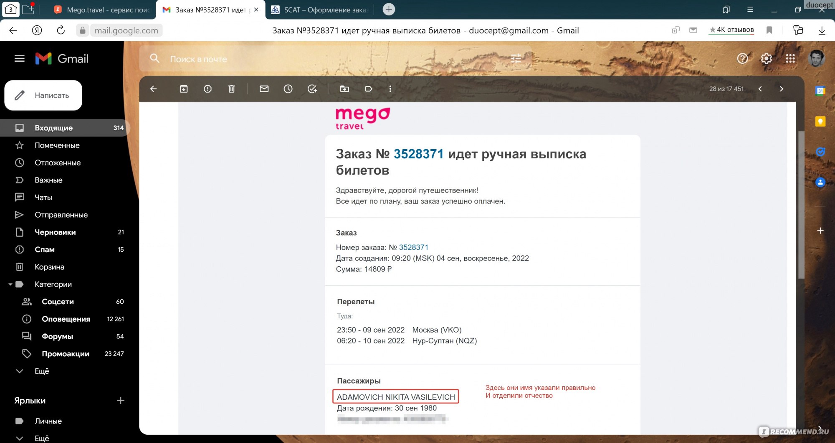Delete this email with trash icon
This screenshot has width=835, height=443.
pos(232,89)
